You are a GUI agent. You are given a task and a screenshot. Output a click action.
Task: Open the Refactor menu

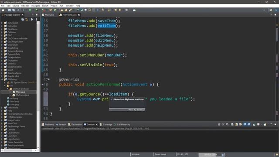pos(25,6)
